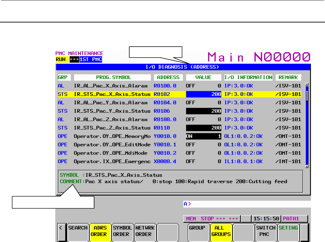Click address R0108.0
Screen dimensions: 325x242
coord(165,119)
